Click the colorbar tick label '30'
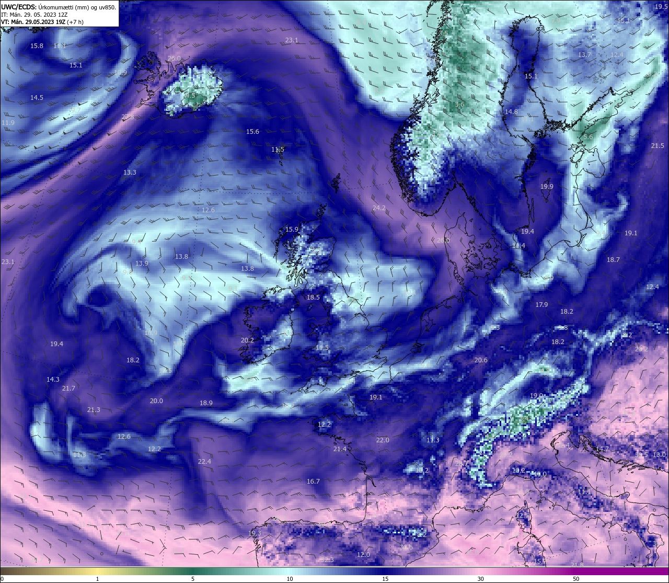The image size is (669, 583). [x=480, y=579]
